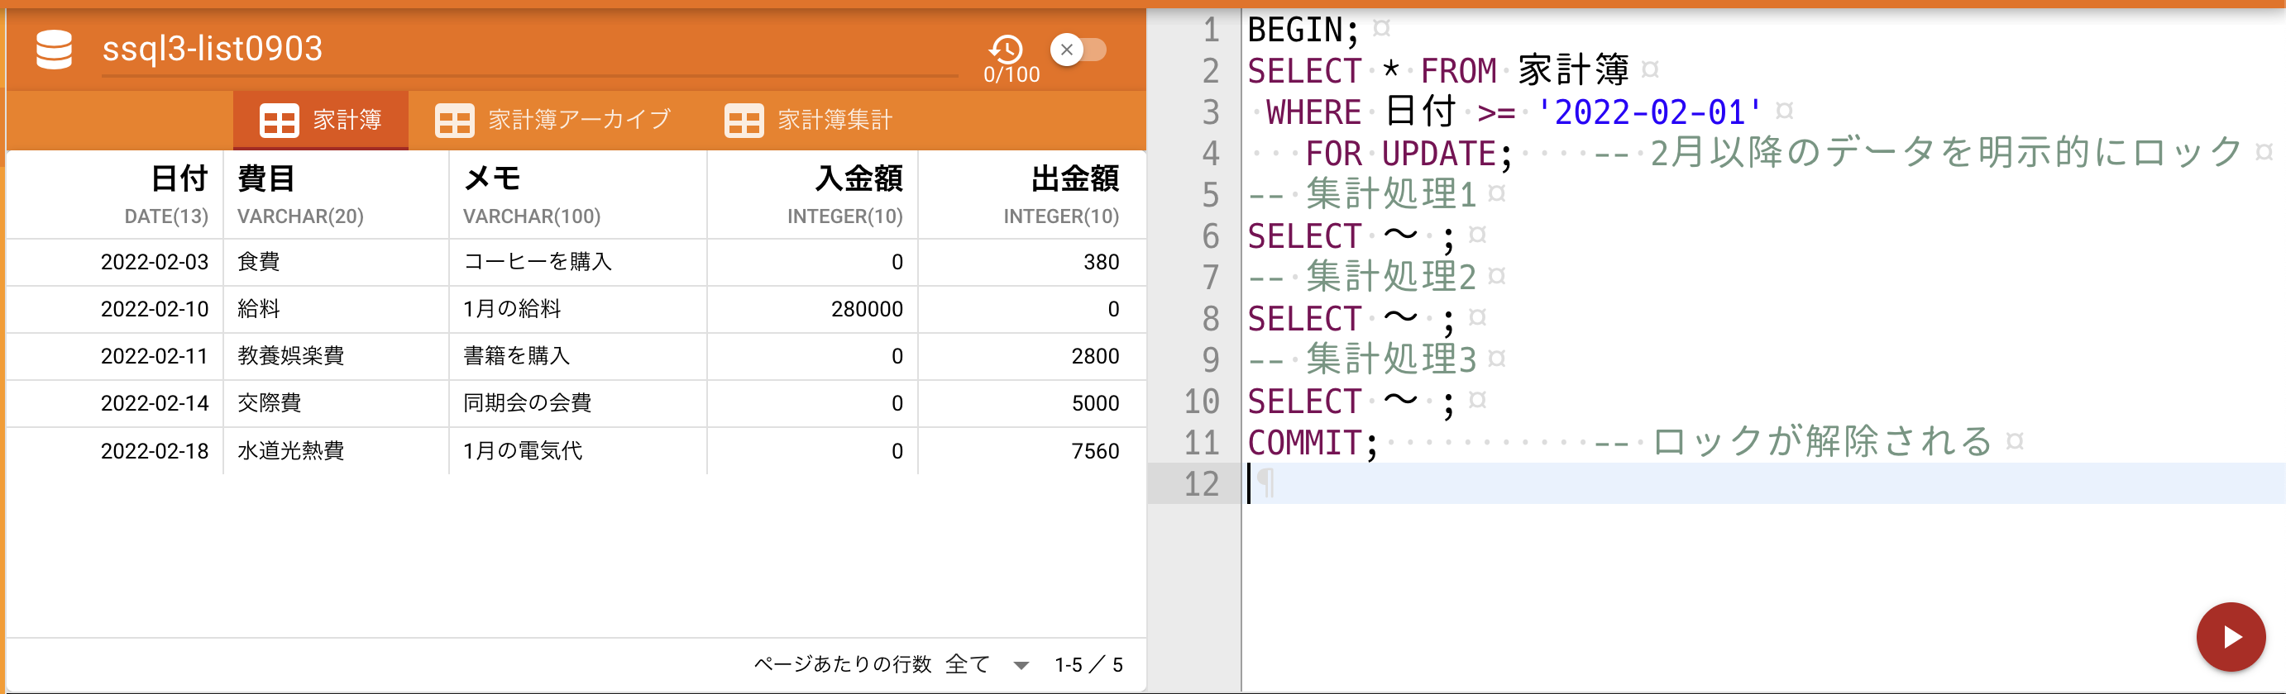The height and width of the screenshot is (694, 2286).
Task: Click line number 6 in editor gutter
Action: [1211, 236]
